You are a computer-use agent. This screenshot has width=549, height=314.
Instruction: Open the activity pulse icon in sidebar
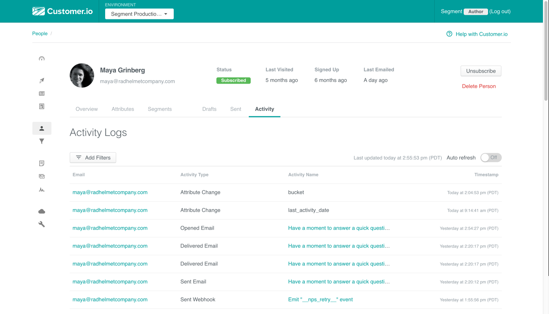click(x=42, y=189)
